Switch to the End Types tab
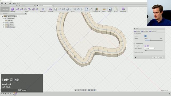Viewport: 171px width, 96px height. point(145,31)
